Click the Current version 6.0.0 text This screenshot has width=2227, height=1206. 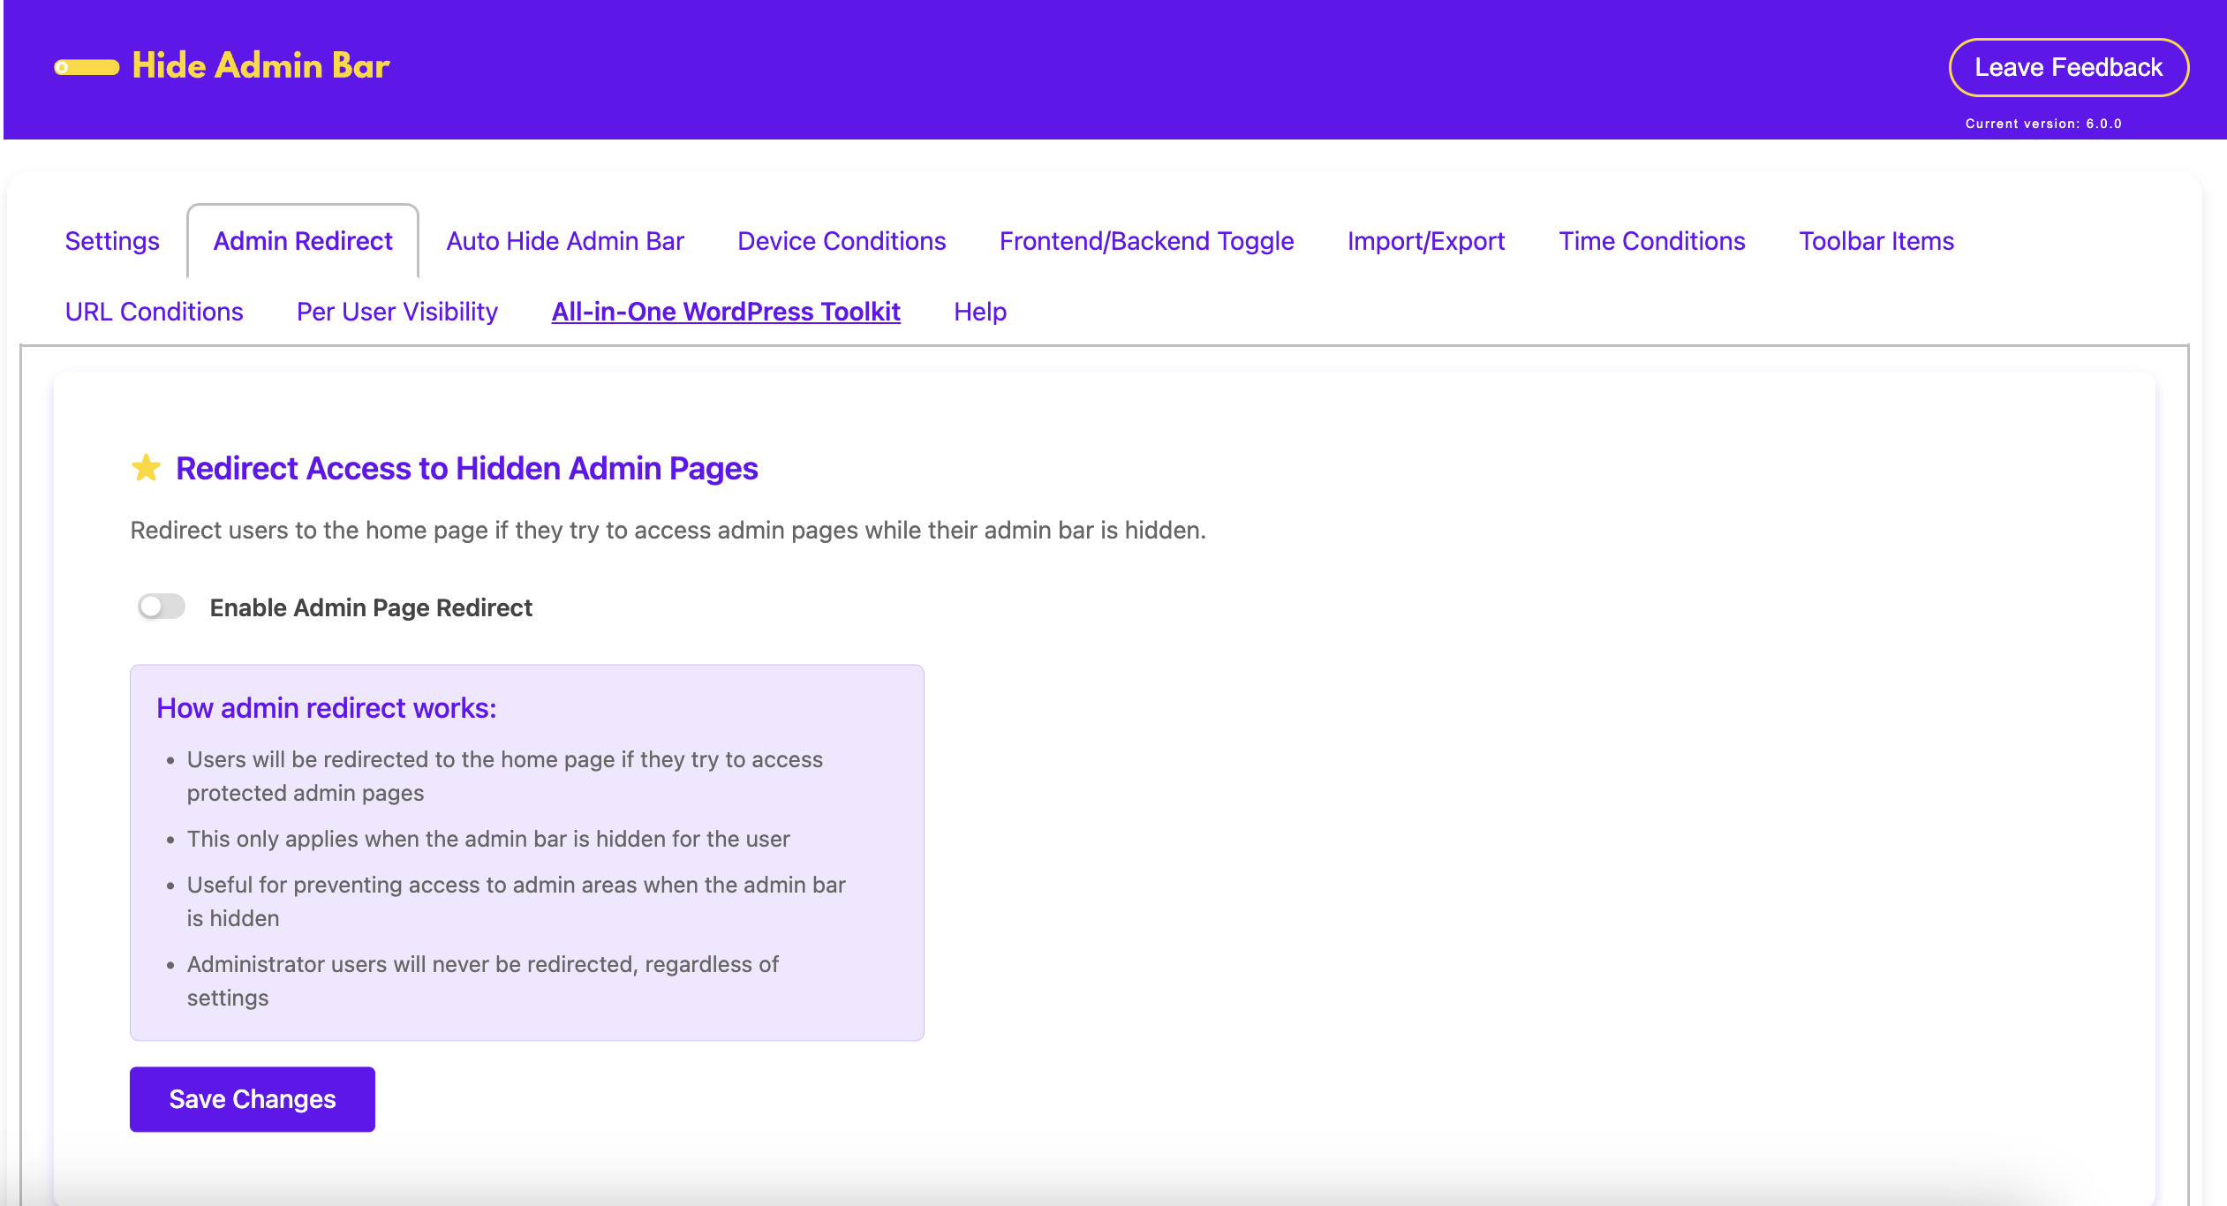click(x=2043, y=124)
